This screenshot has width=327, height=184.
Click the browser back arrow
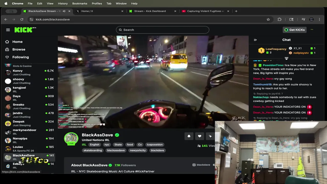click(6, 19)
